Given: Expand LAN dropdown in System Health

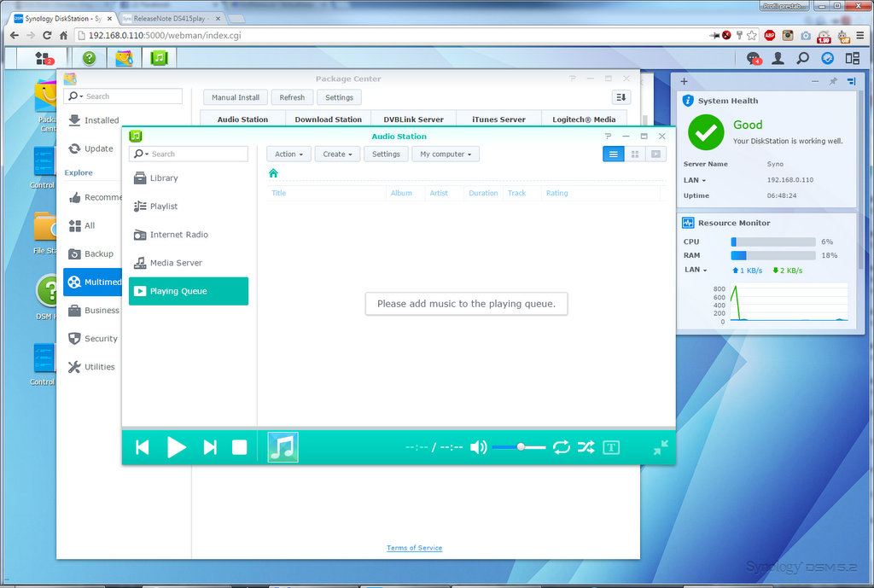Looking at the screenshot, I should click(695, 180).
